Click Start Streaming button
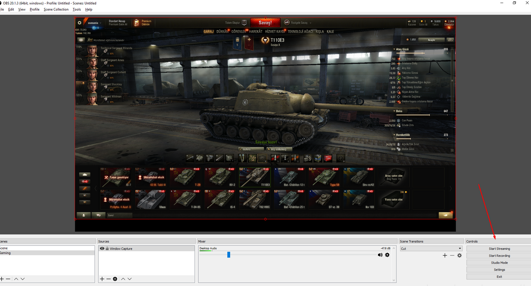This screenshot has width=531, height=286. click(499, 249)
